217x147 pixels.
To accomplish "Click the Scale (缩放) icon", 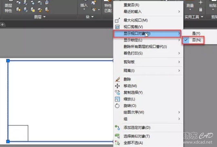I will pos(117,99).
